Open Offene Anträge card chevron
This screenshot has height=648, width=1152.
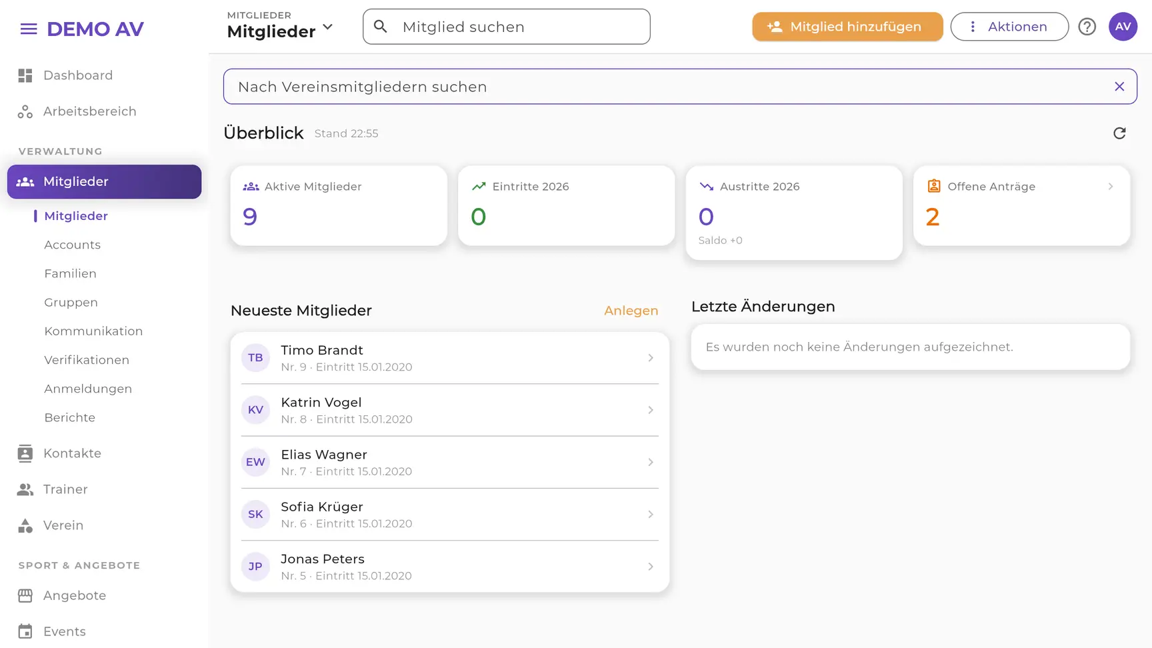click(1111, 187)
